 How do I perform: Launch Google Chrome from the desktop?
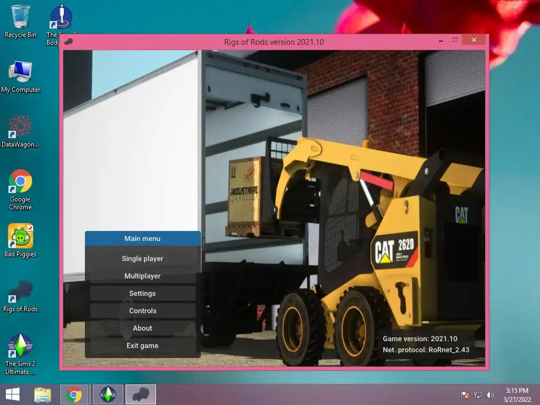click(21, 189)
